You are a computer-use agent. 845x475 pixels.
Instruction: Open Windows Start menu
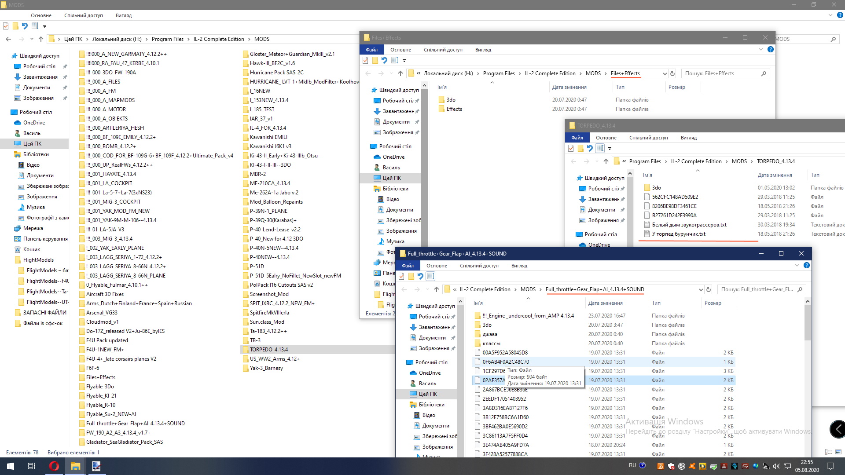point(11,466)
